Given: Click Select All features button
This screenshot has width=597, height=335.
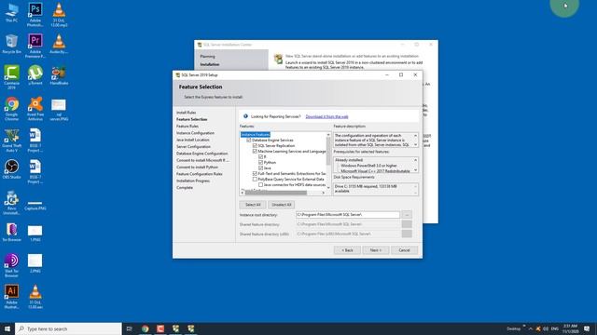Looking at the screenshot, I should click(x=253, y=205).
